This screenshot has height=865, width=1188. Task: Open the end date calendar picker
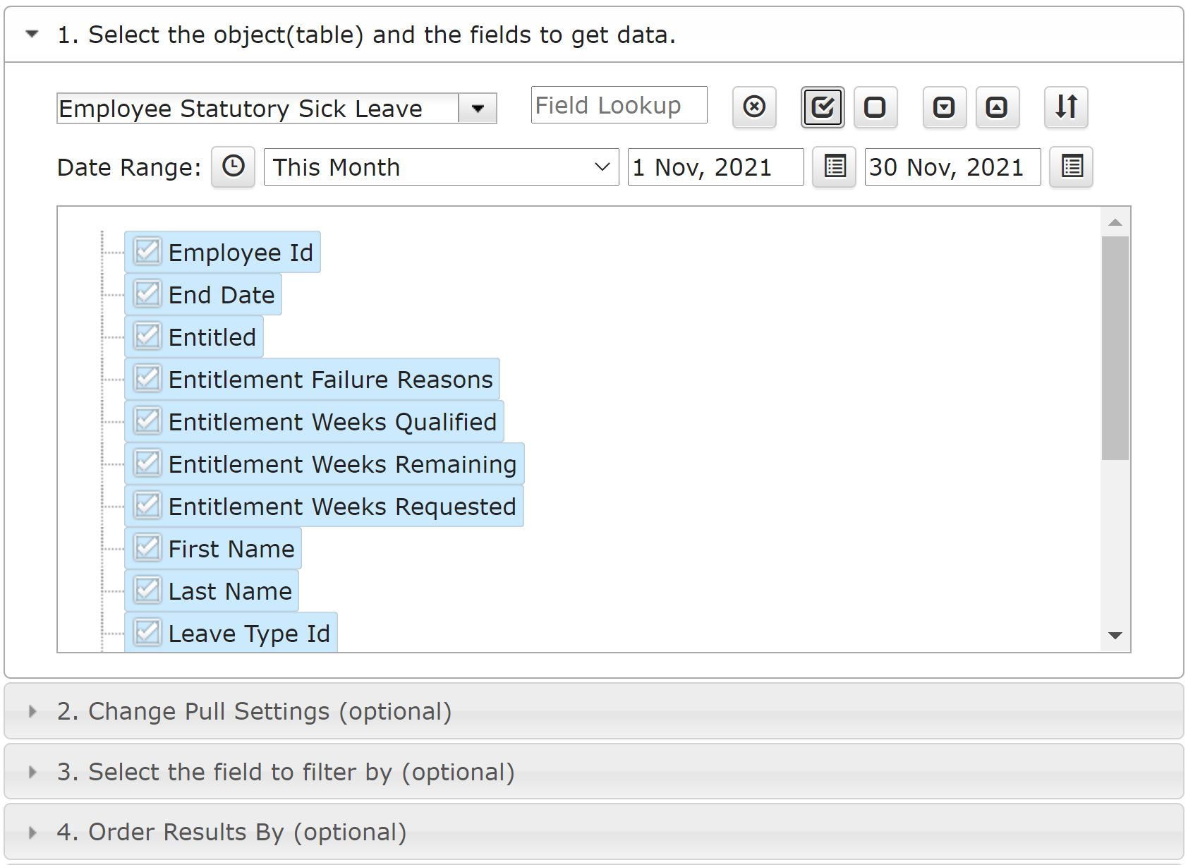[x=1072, y=167]
